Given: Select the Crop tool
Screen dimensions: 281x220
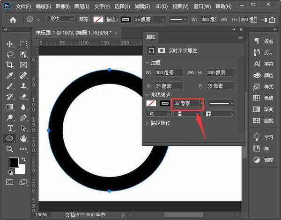Looking at the screenshot, I should (x=9, y=65).
